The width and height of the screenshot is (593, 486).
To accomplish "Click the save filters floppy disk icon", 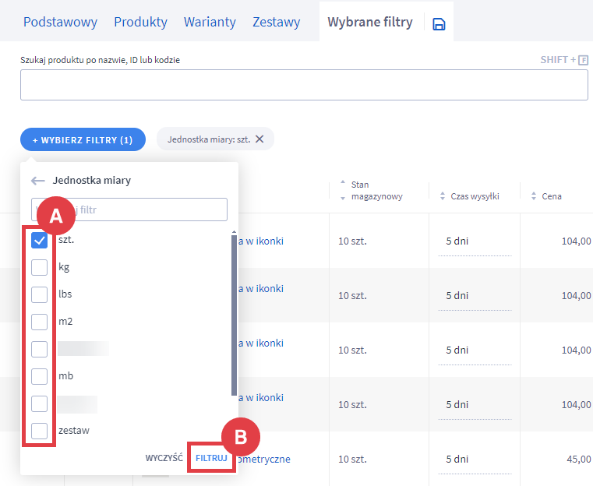I will click(439, 24).
